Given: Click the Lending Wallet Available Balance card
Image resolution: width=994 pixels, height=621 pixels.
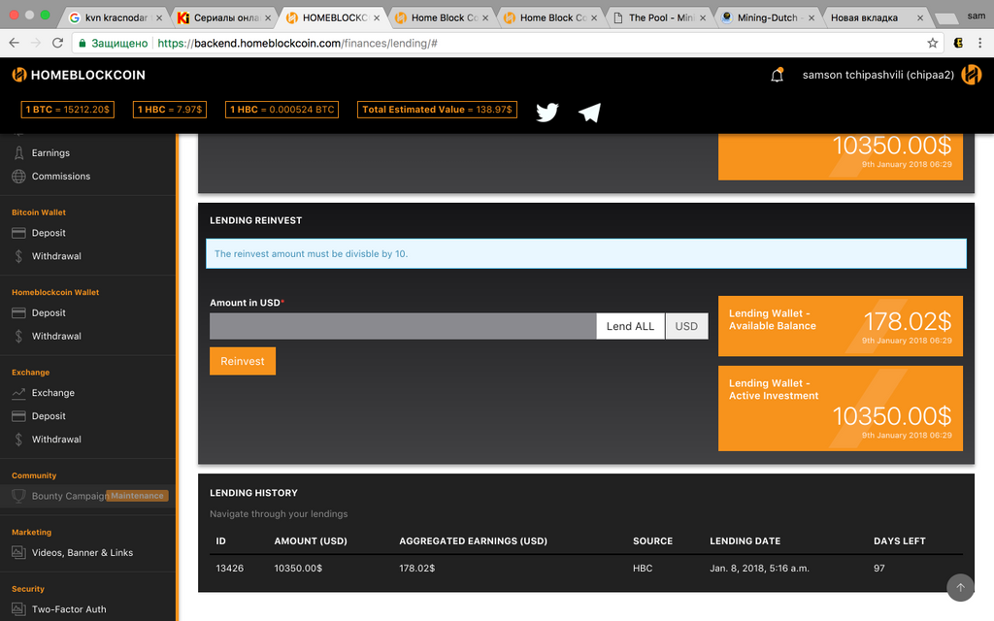Looking at the screenshot, I should coord(841,326).
